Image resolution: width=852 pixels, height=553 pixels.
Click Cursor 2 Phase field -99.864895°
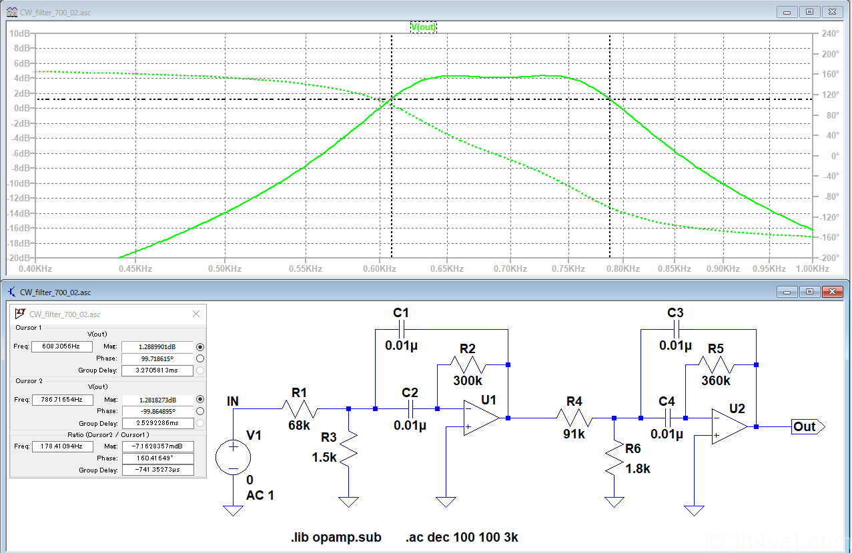point(157,411)
